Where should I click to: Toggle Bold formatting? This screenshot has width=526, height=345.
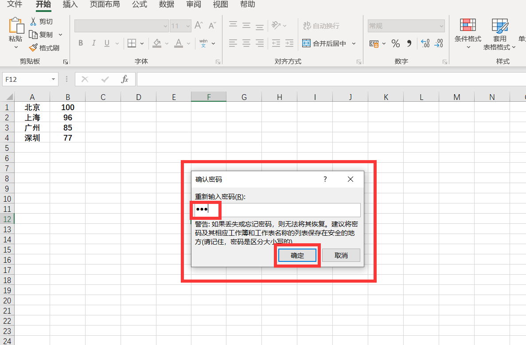[81, 43]
